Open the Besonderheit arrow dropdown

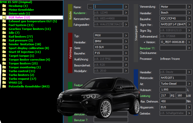126,65
